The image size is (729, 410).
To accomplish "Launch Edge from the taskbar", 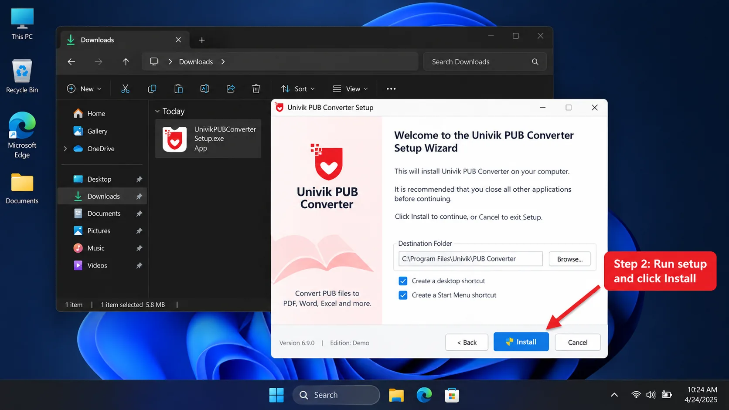I will coord(424,395).
